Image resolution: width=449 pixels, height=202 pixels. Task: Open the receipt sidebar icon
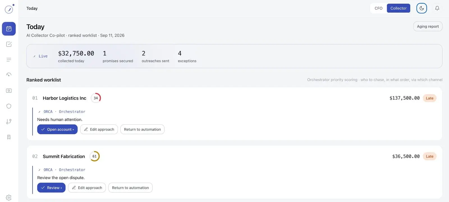pyautogui.click(x=9, y=137)
